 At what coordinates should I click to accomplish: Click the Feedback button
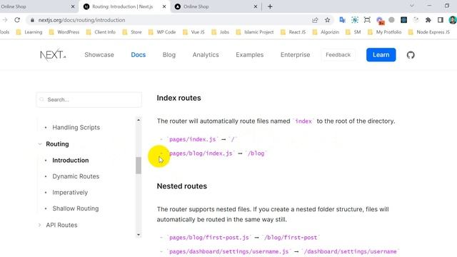tap(338, 55)
